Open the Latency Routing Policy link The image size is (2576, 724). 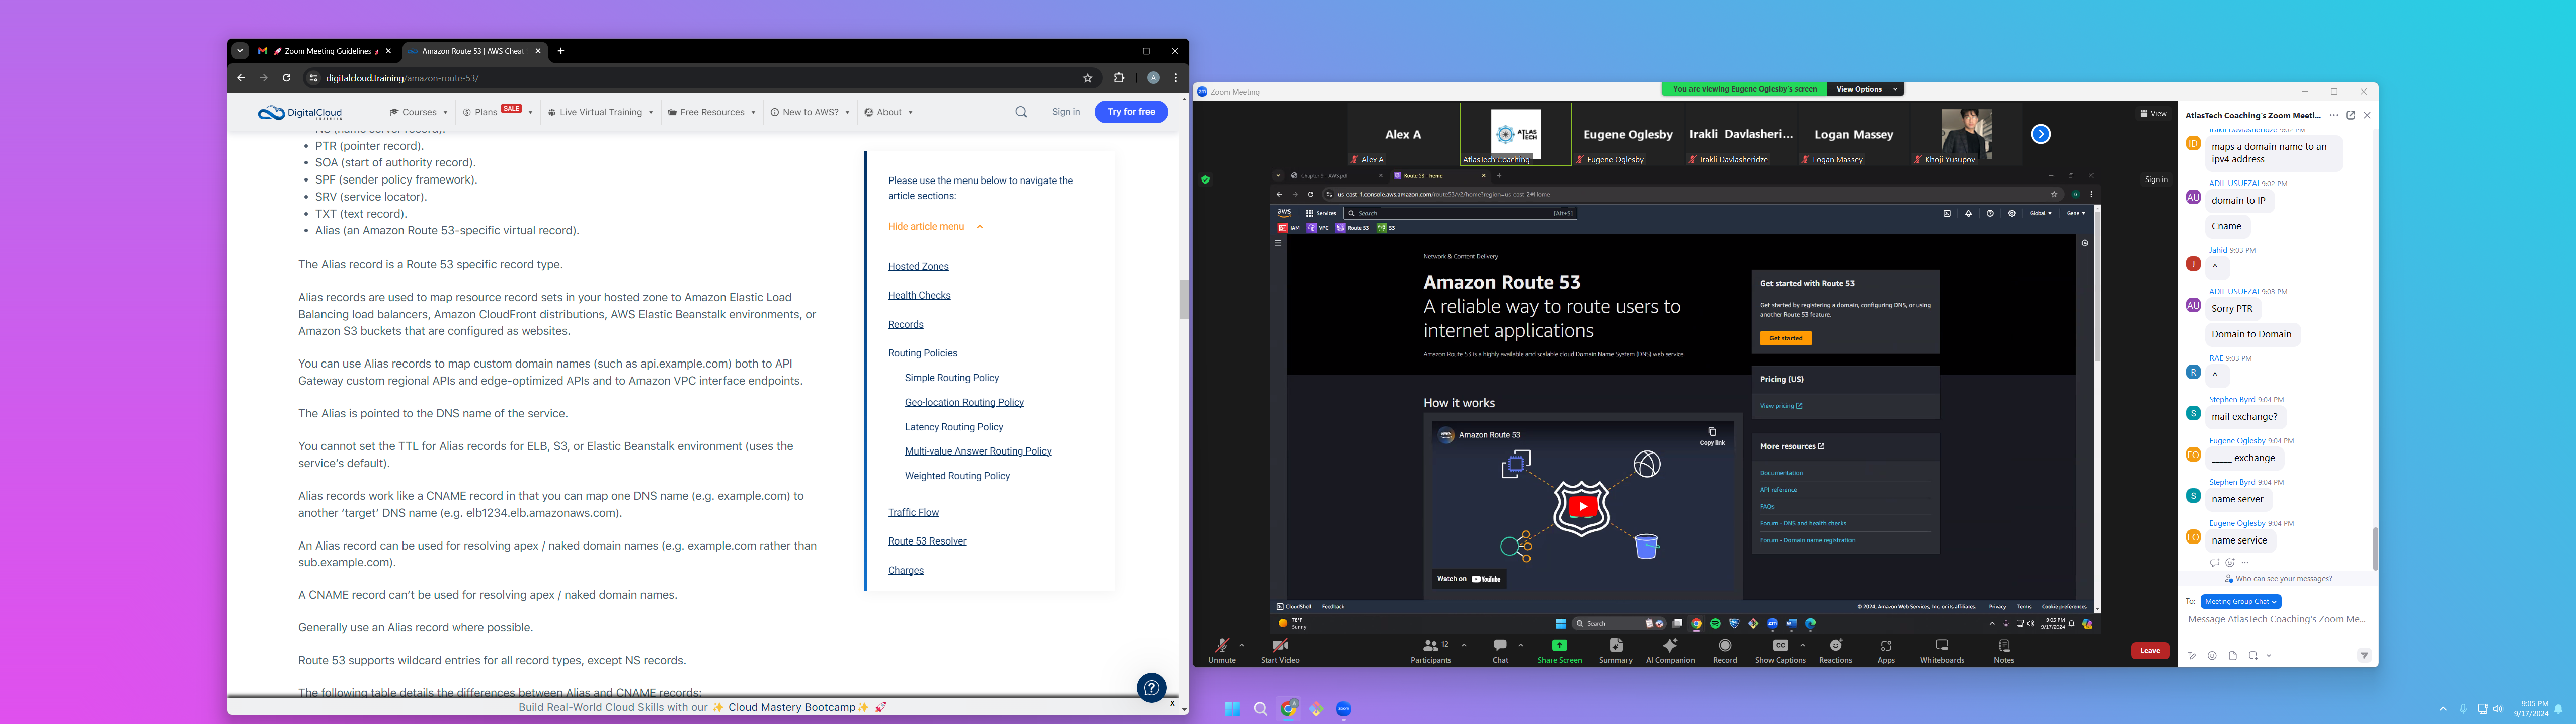click(x=953, y=427)
